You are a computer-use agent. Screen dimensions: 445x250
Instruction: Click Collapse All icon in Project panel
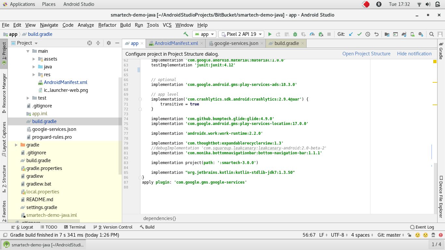(x=98, y=43)
